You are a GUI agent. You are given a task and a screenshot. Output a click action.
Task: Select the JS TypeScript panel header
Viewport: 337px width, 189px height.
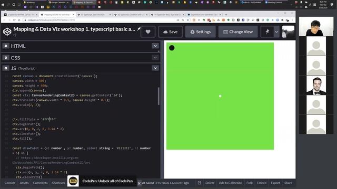pyautogui.click(x=81, y=68)
